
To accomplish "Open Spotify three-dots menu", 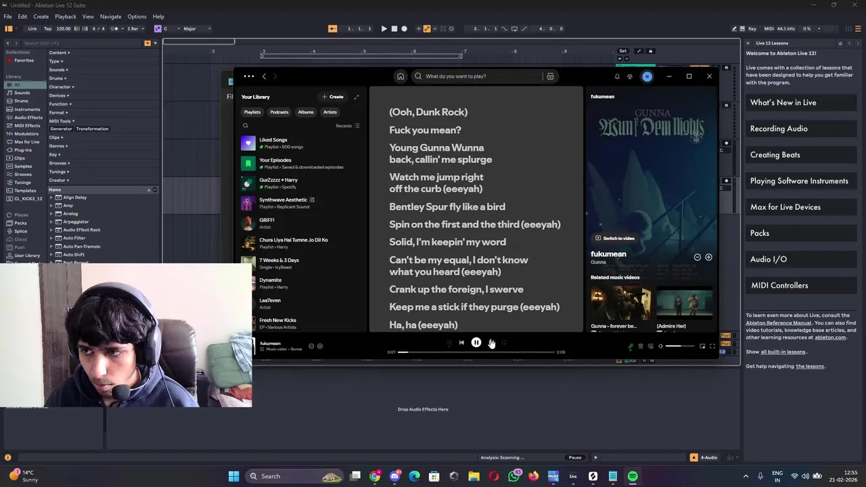I will [249, 76].
